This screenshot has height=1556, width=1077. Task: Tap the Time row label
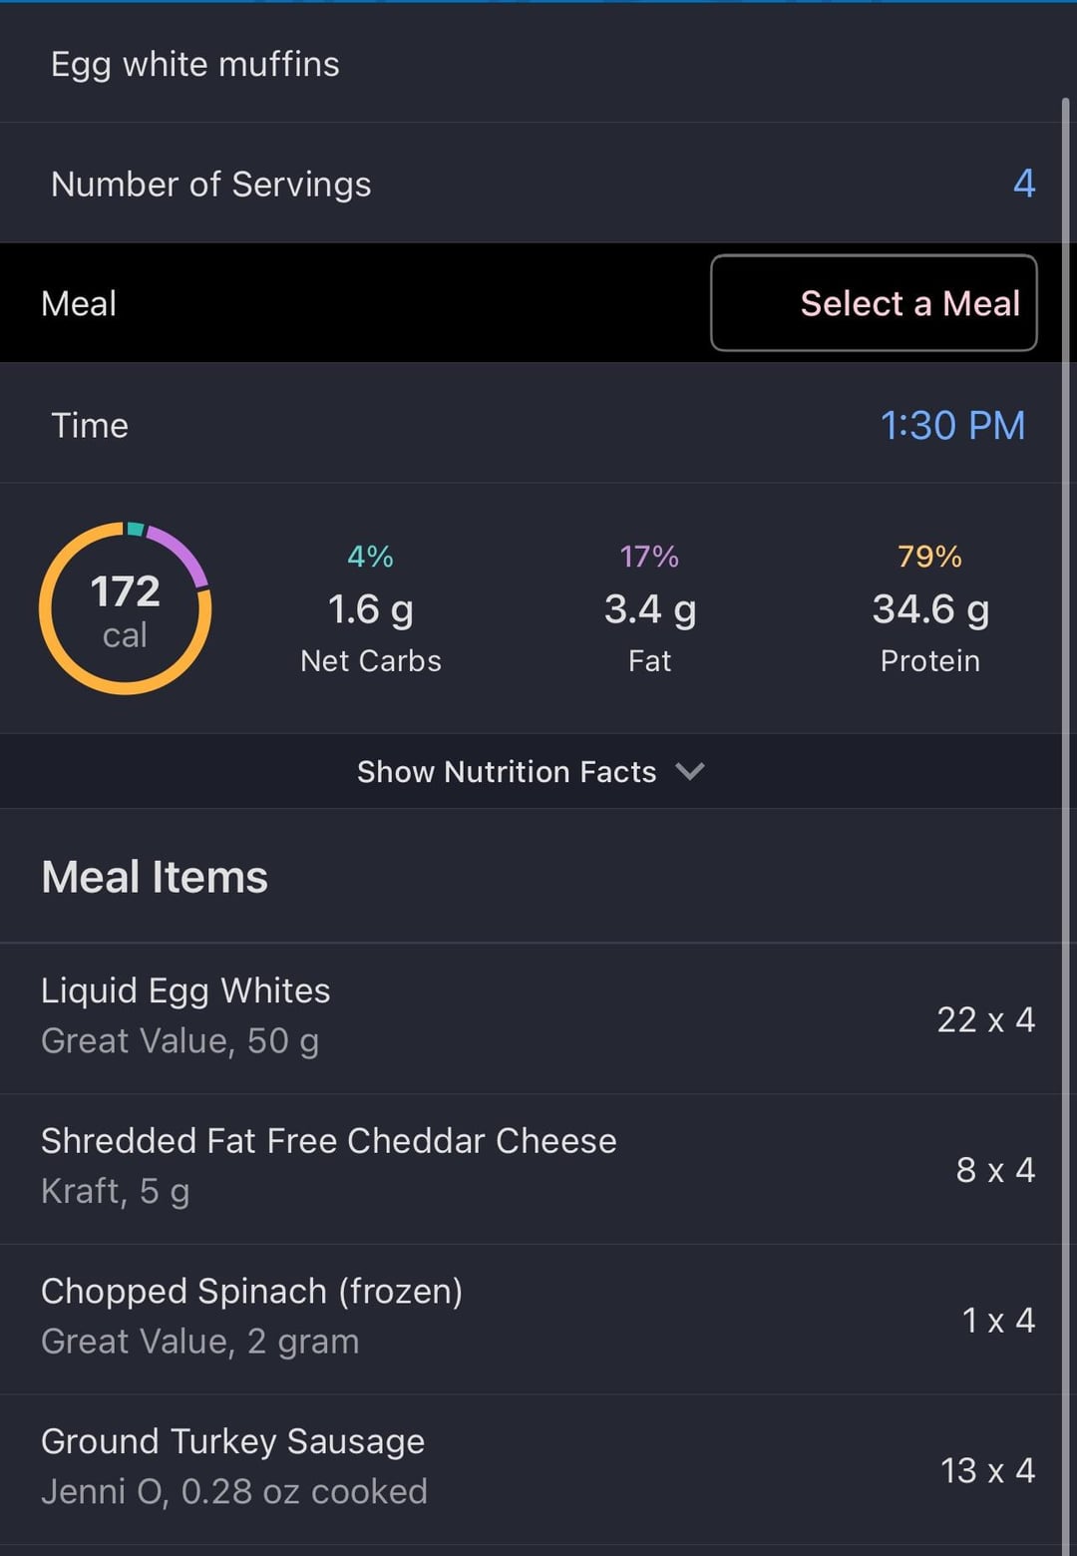tap(90, 426)
